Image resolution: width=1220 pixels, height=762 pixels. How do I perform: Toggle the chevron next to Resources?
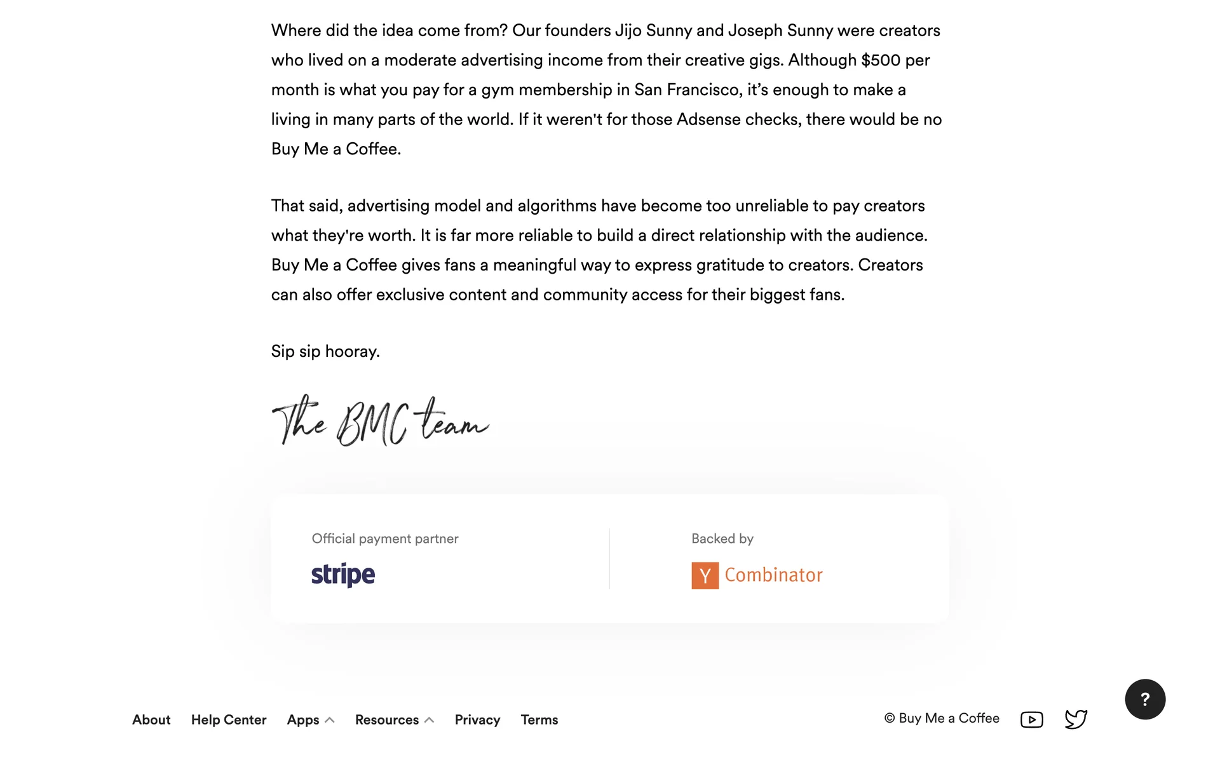(x=430, y=720)
